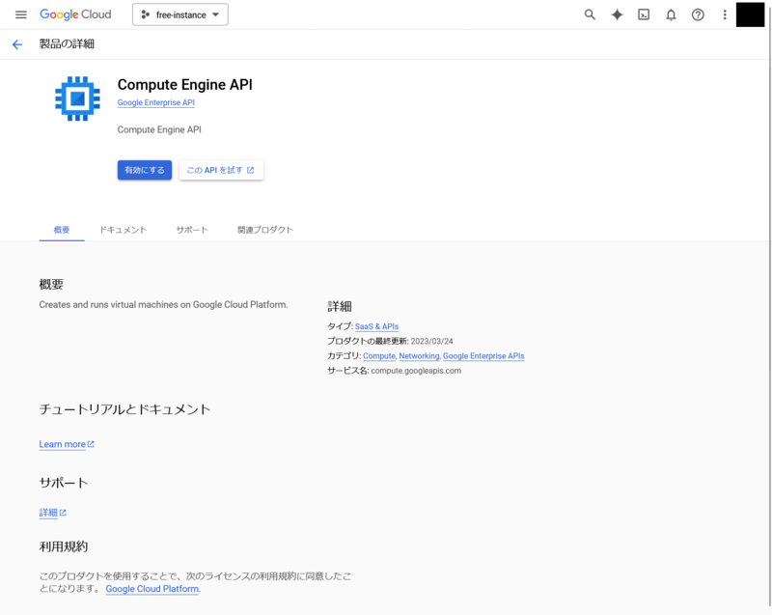This screenshot has height=615, width=772.
Task: Click the 有効にする enable button
Action: 145,170
